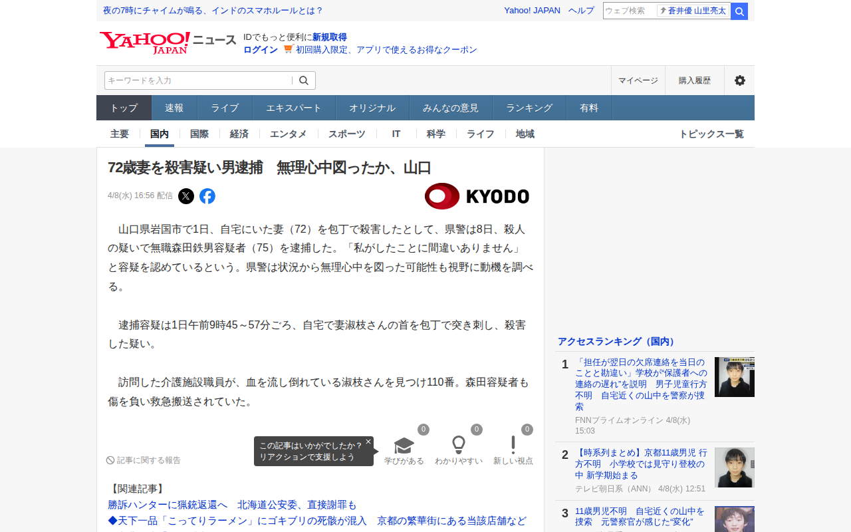The width and height of the screenshot is (851, 532).
Task: Open トピックス一覧 link
Action: [x=711, y=134]
